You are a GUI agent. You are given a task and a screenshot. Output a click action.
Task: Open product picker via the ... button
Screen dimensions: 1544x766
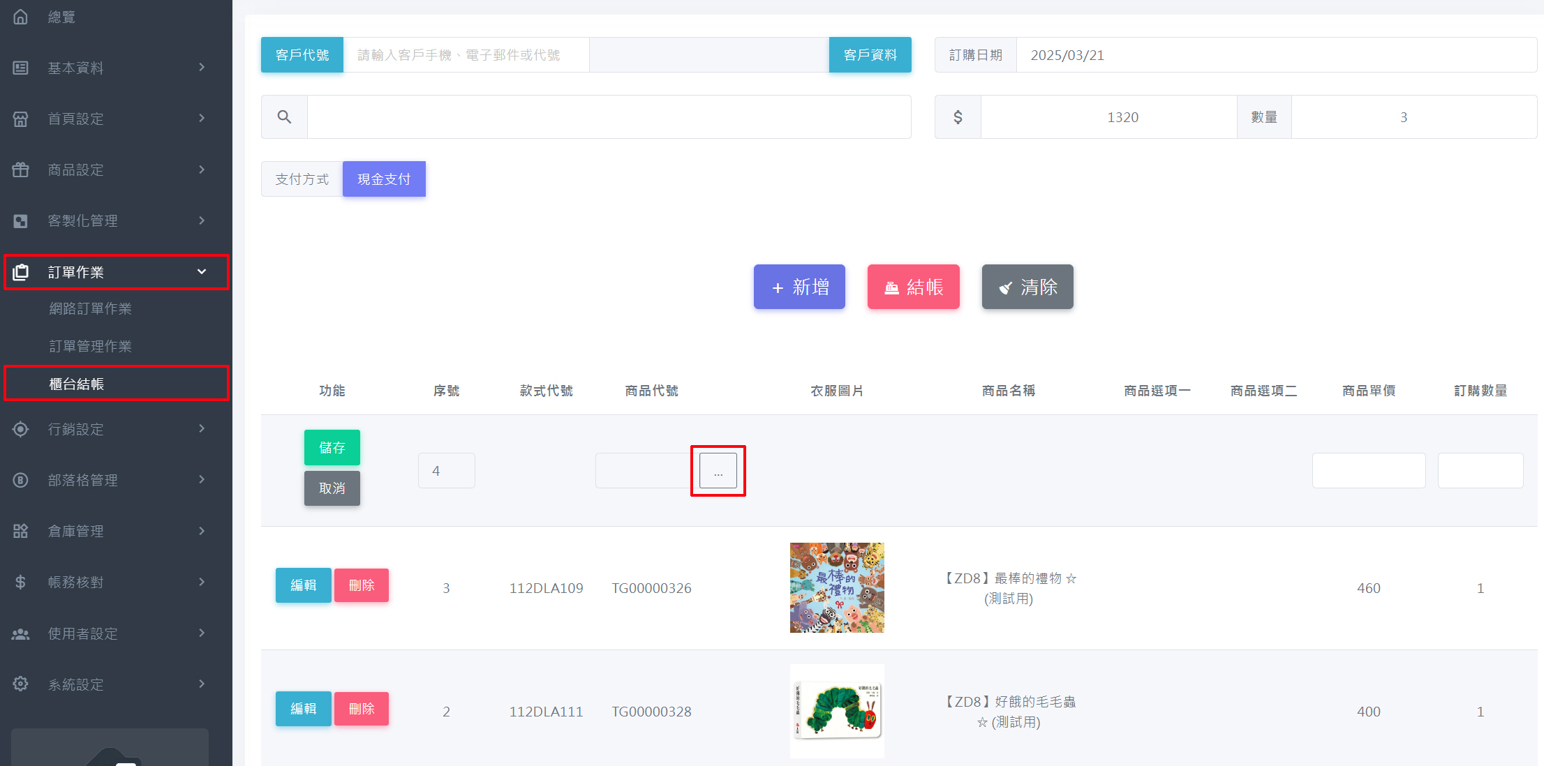pos(718,471)
